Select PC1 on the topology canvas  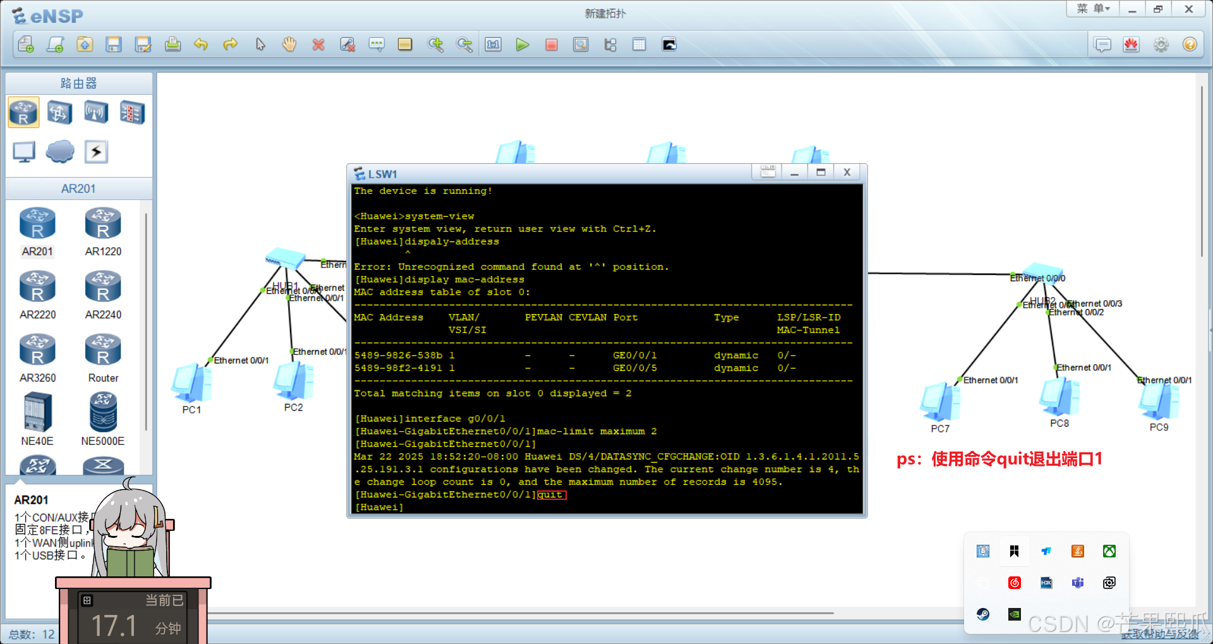coord(191,384)
